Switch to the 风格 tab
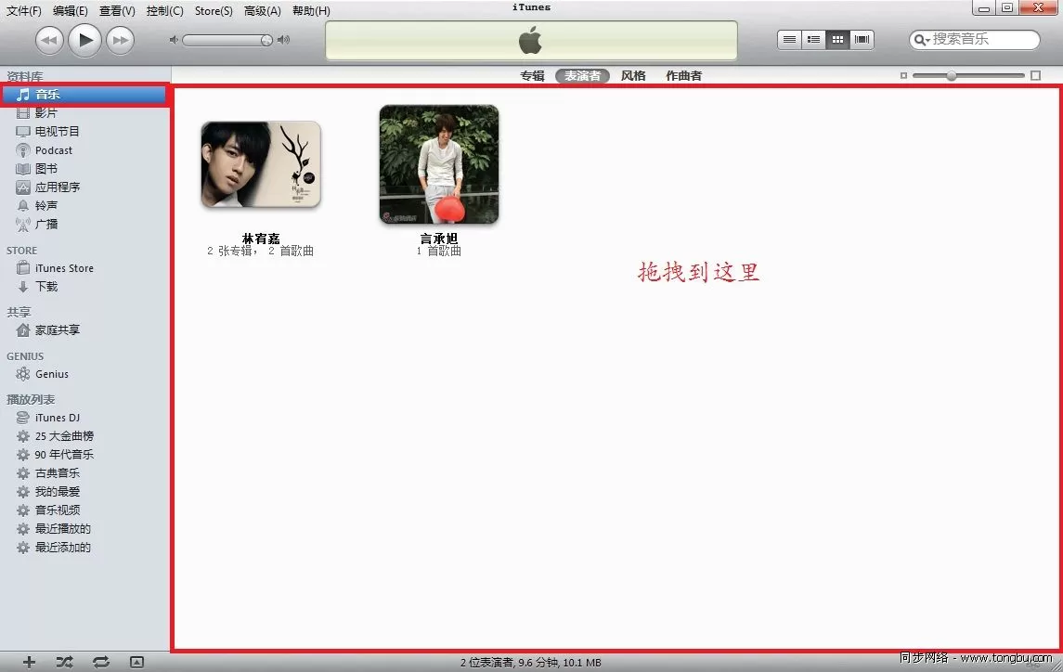 (x=633, y=76)
